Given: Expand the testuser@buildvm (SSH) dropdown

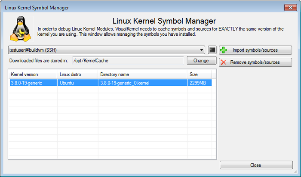Looking at the screenshot, I should tap(107, 50).
